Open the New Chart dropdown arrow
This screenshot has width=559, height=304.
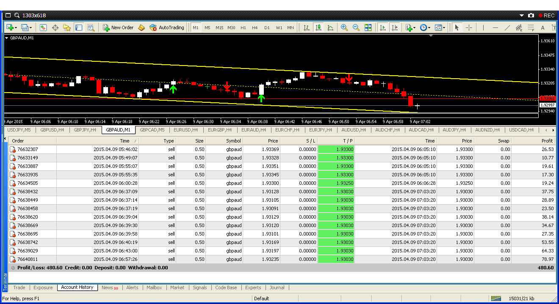tap(16, 28)
